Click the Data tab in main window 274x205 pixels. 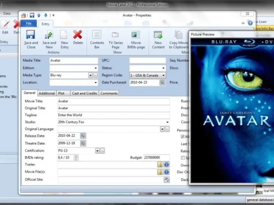[x=7, y=13]
